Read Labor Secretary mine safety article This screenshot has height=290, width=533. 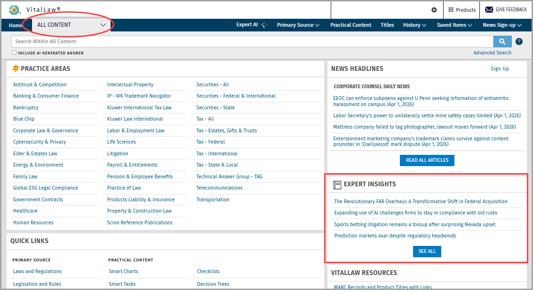[427, 115]
